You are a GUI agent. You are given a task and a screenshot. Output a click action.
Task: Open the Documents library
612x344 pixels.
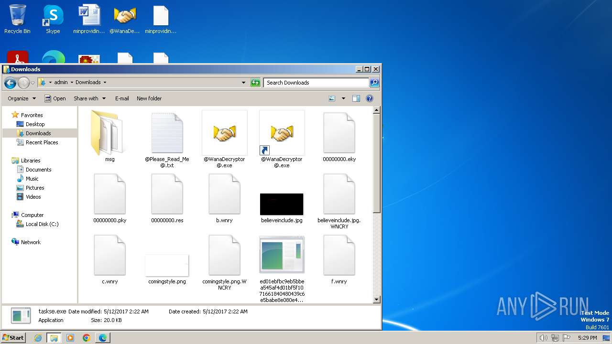click(x=34, y=170)
